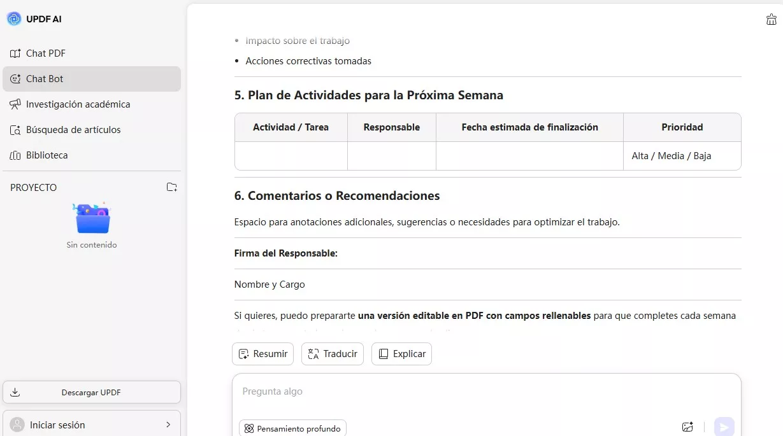Click the PROYECTO section header
The image size is (783, 436).
34,188
